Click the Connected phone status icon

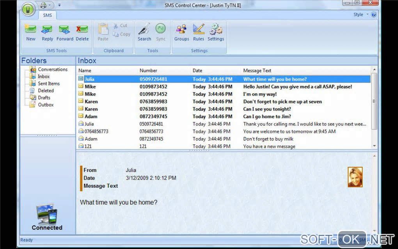click(x=47, y=213)
